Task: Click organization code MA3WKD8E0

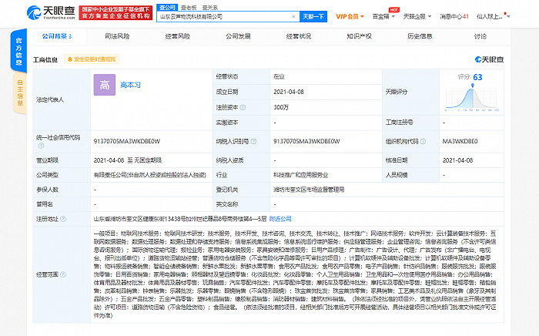Action: 460,141
